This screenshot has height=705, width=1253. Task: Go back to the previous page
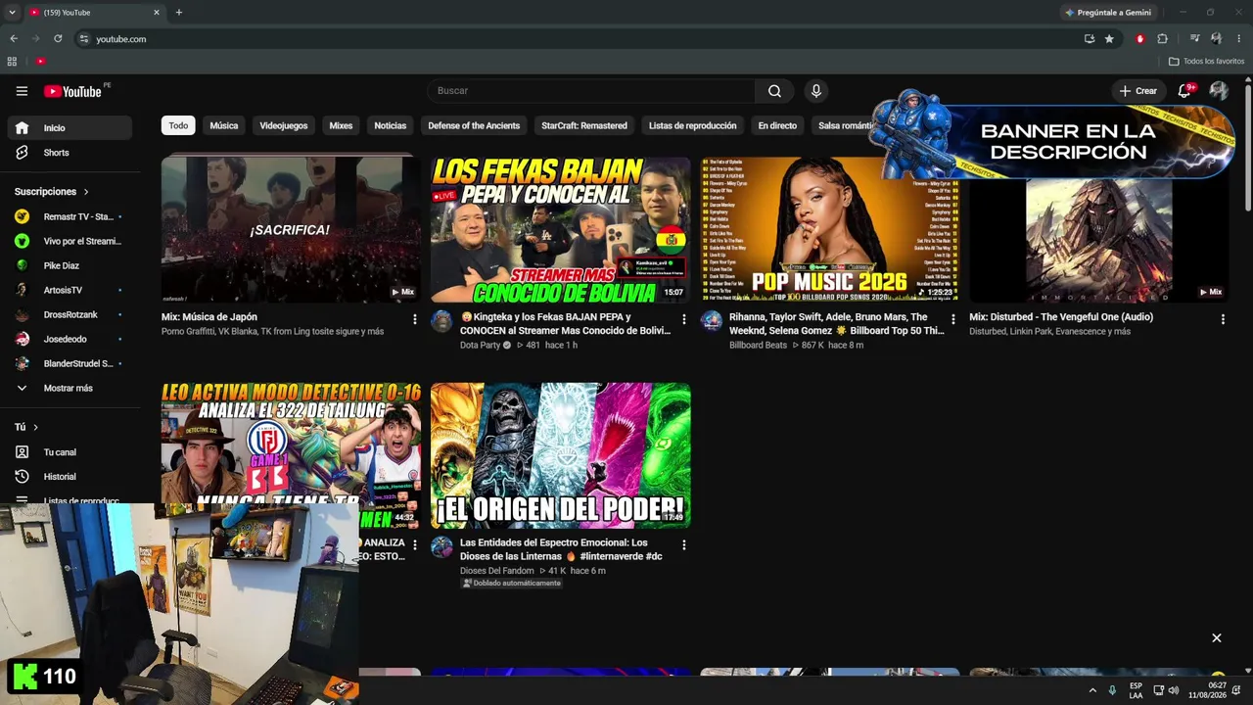[14, 39]
